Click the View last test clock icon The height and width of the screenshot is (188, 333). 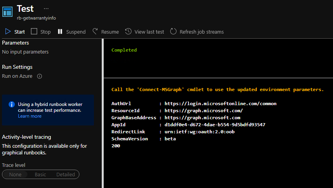128,31
